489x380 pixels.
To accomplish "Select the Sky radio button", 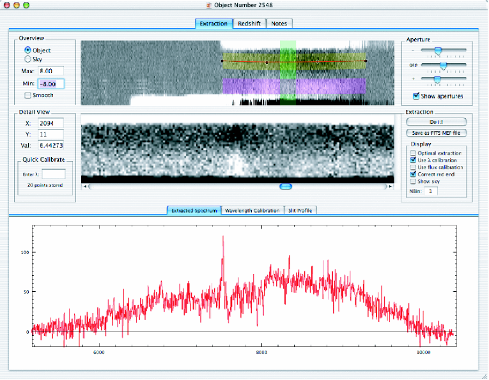I will [27, 59].
